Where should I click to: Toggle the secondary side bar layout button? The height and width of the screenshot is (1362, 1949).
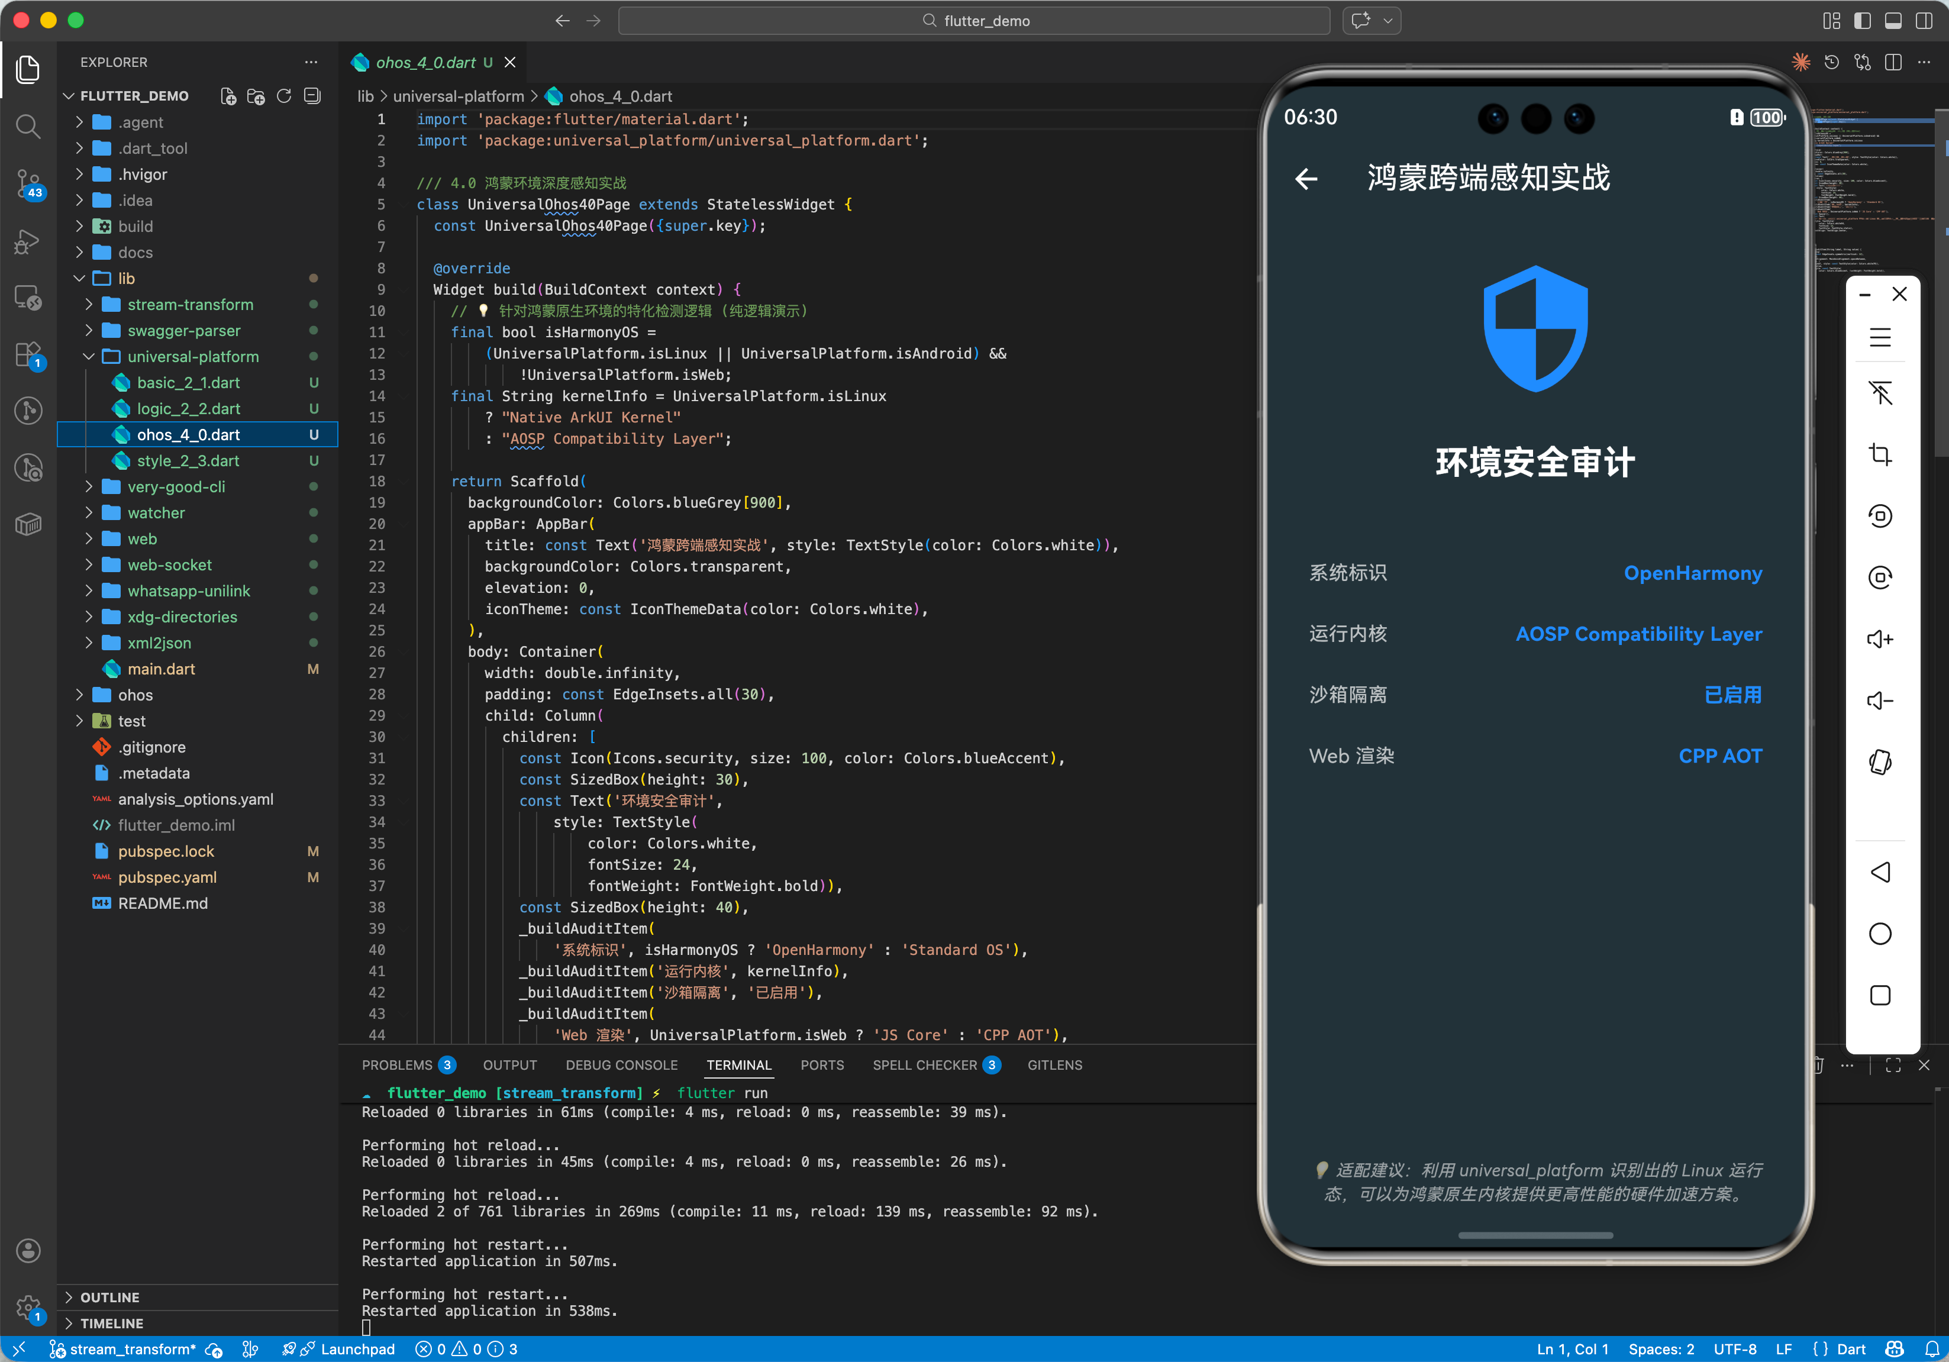[x=1924, y=21]
